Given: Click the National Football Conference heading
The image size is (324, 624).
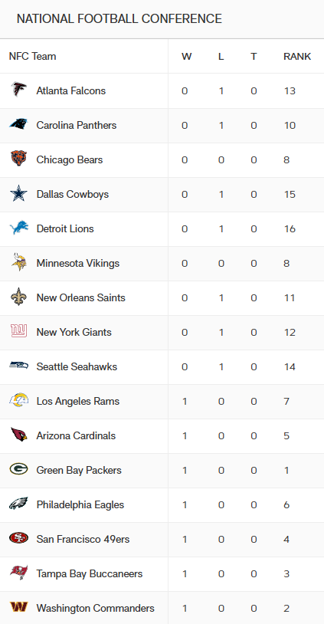Looking at the screenshot, I should (x=119, y=18).
